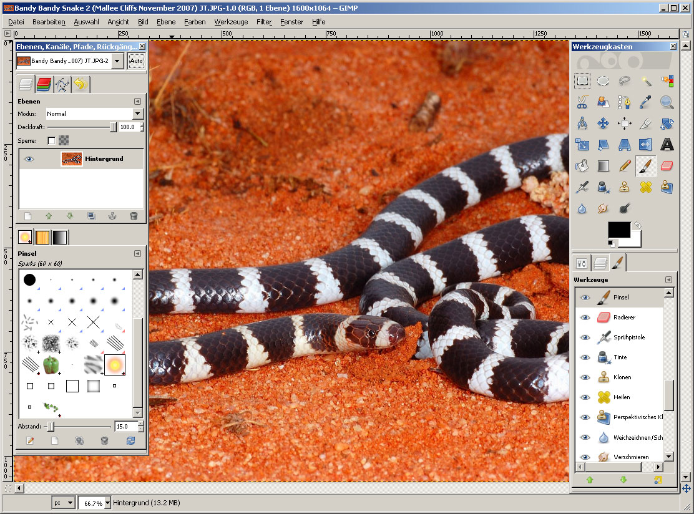Open the Bearbeiten menu
694x514 pixels.
point(49,22)
